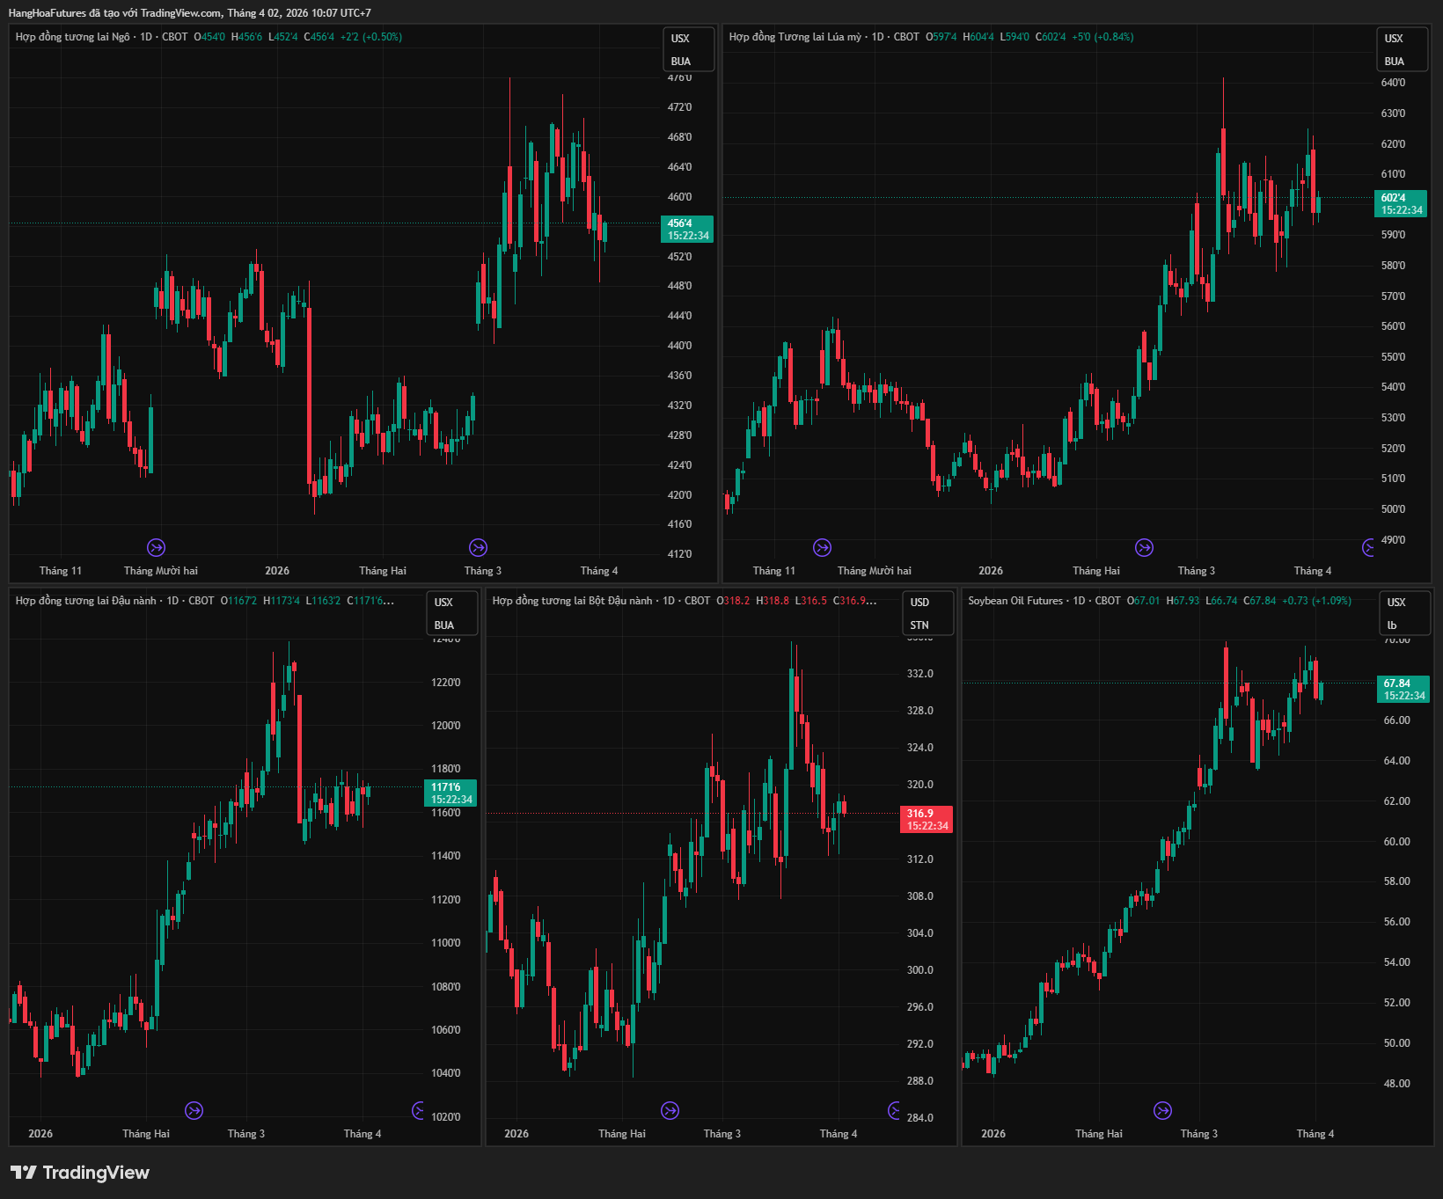Click price level 472'0 on corn price axis
Viewport: 1443px width, 1199px height.
(679, 107)
